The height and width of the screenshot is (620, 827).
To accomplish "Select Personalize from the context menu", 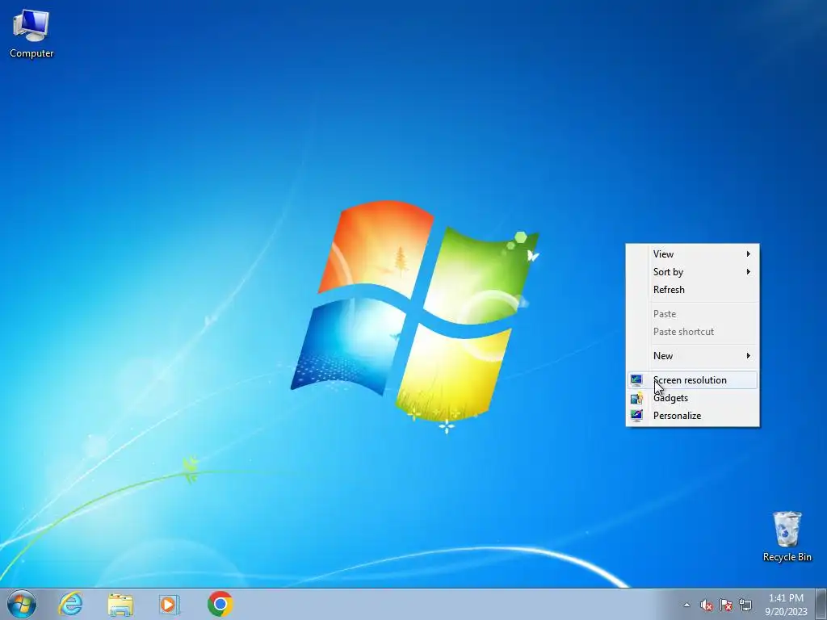I will point(692,416).
